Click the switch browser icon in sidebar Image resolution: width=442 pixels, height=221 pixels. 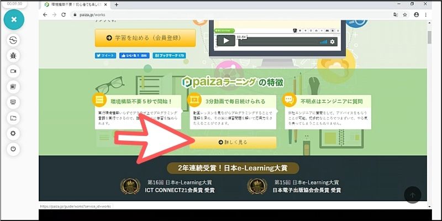point(13,40)
